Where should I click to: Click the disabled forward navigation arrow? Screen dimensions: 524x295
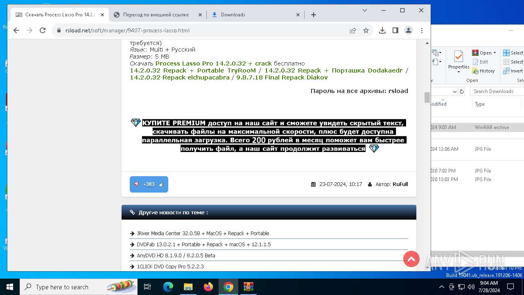(29, 30)
